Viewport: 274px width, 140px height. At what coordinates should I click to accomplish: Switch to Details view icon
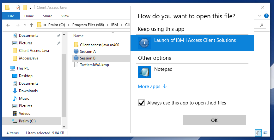tap(258, 133)
